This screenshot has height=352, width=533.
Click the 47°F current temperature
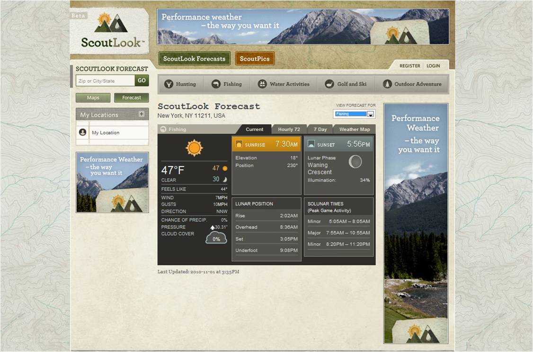[173, 170]
